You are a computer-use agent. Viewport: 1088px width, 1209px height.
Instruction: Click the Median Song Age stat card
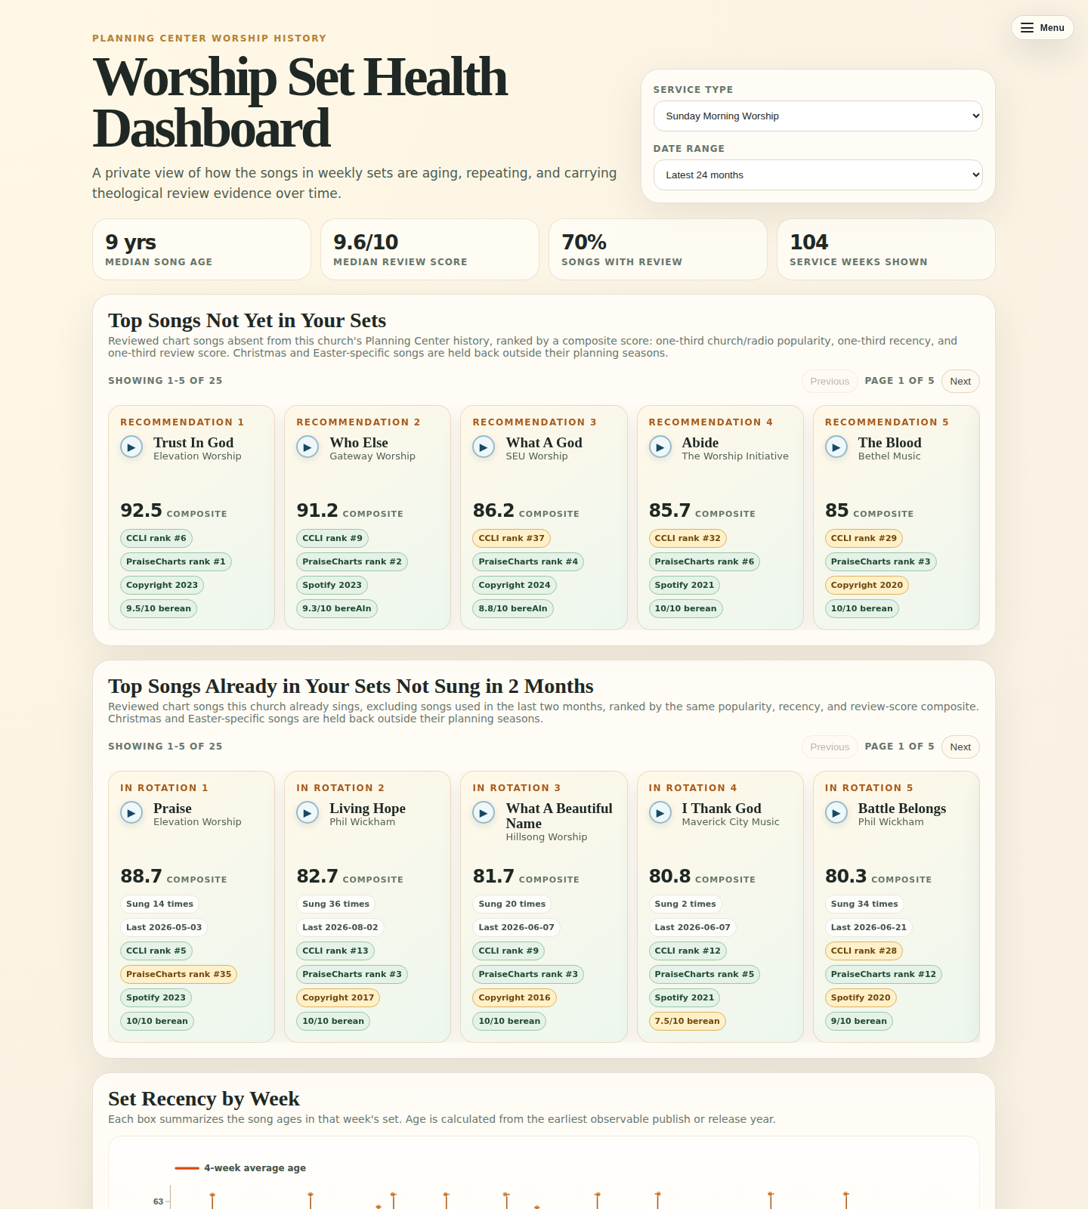pos(202,250)
